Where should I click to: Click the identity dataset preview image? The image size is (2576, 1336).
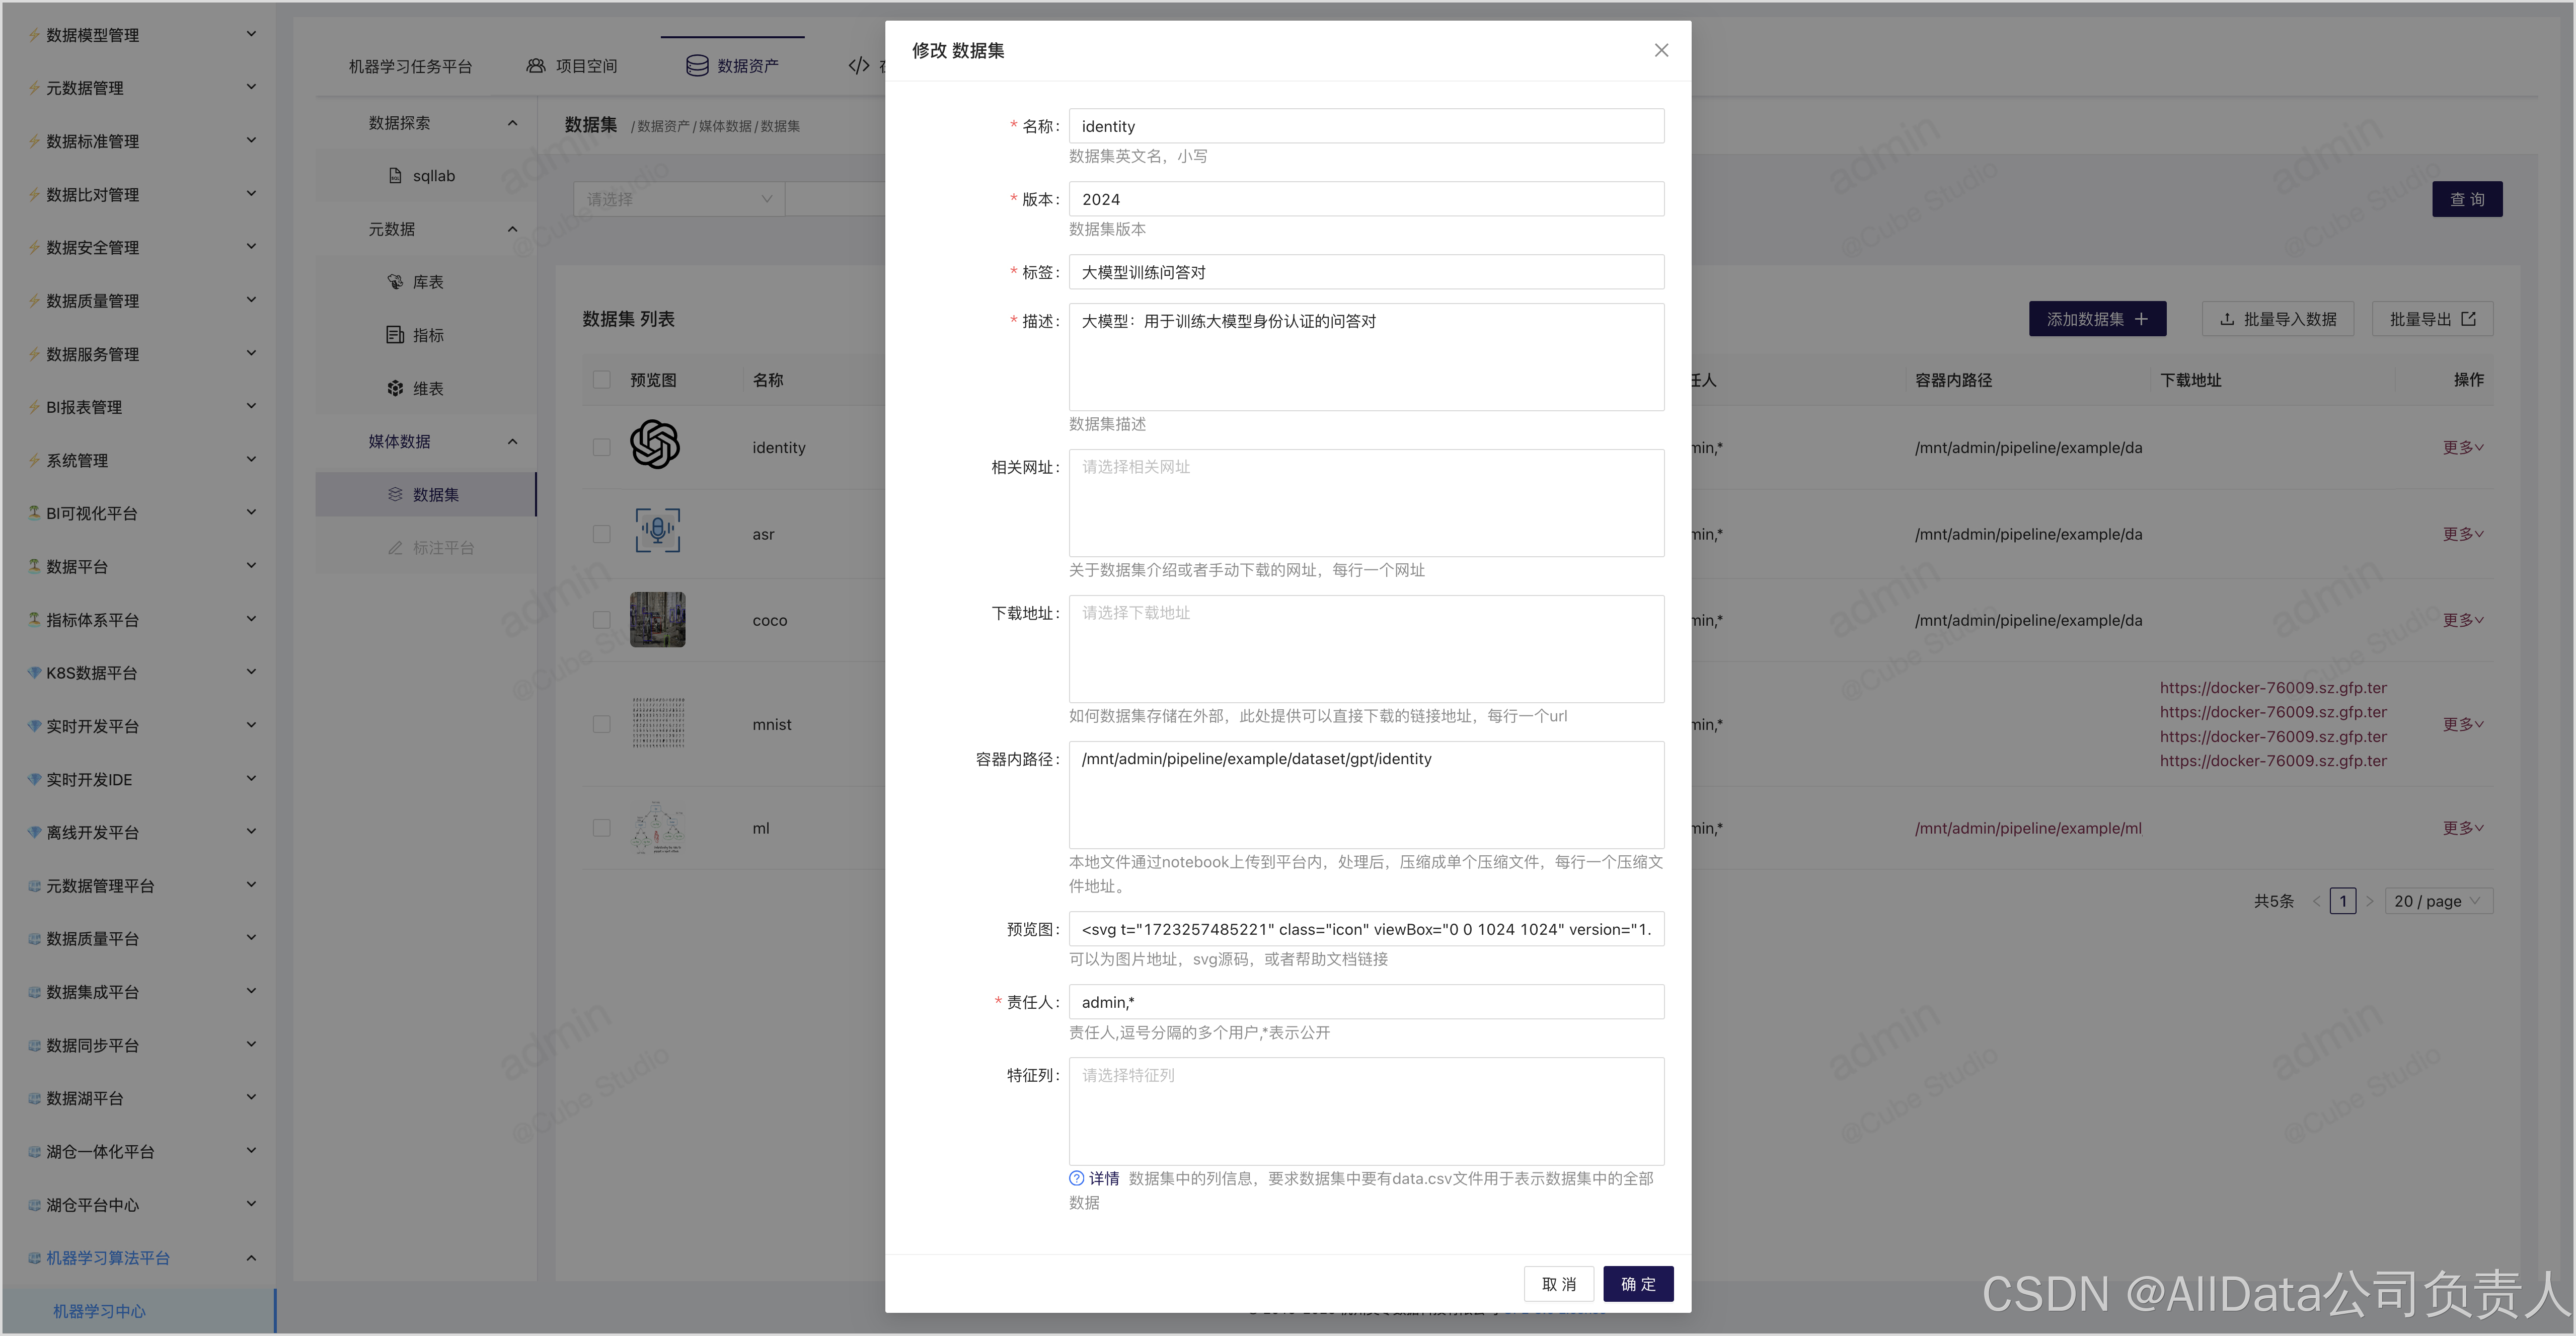[x=655, y=444]
